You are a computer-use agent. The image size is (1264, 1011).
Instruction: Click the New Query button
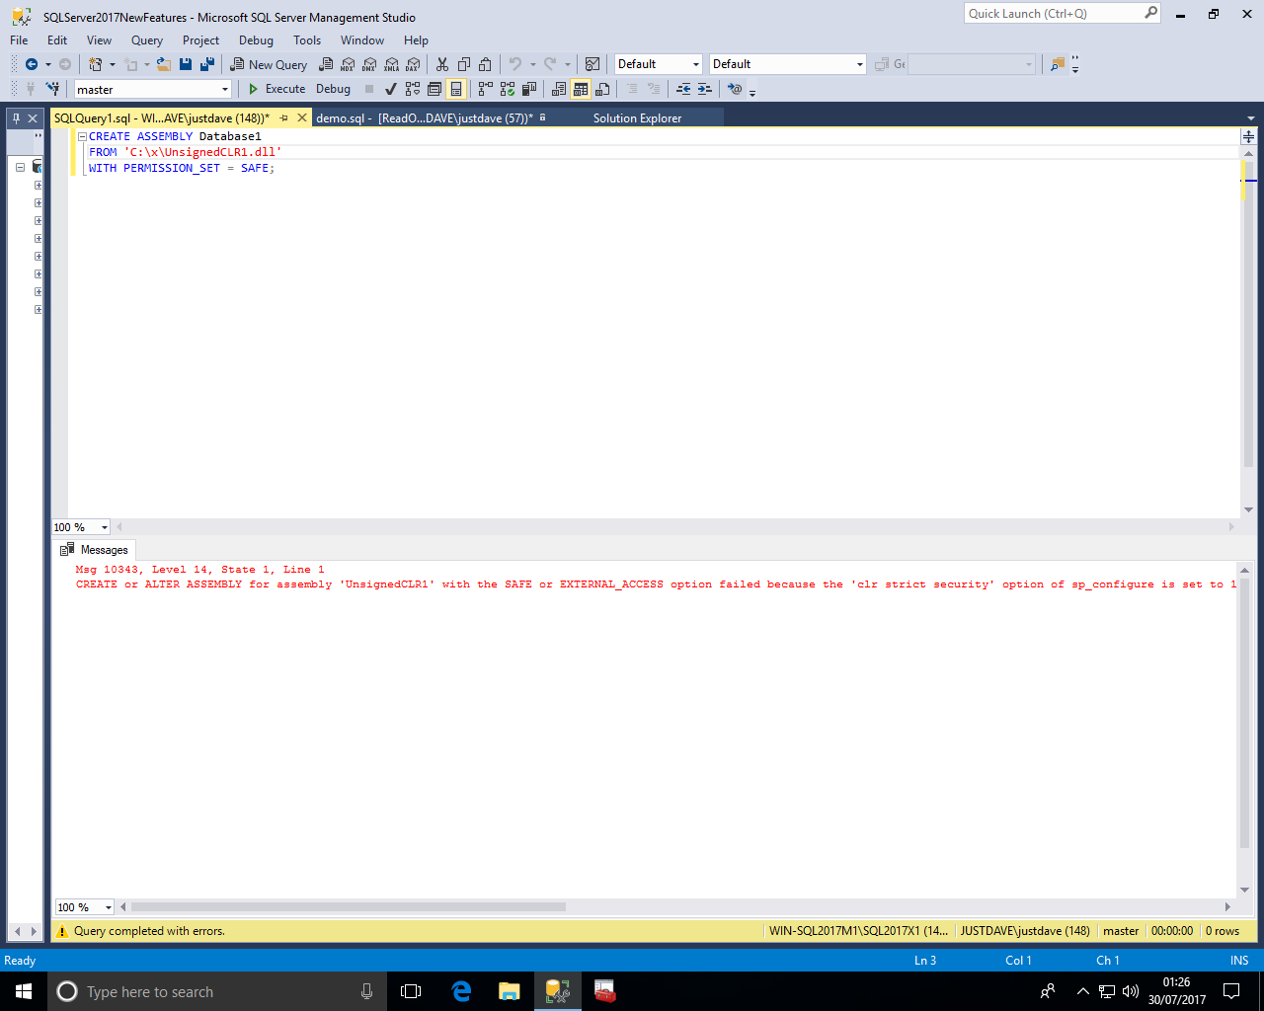(269, 64)
